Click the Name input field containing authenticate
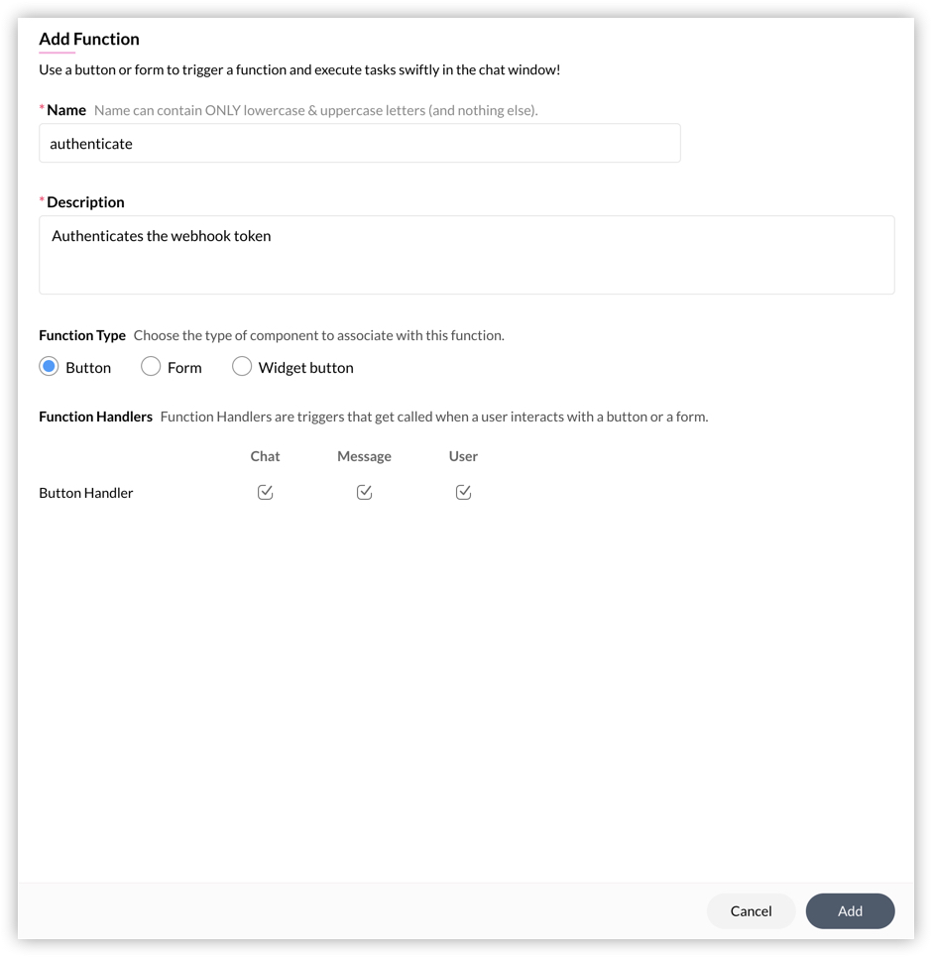This screenshot has width=932, height=957. pyautogui.click(x=359, y=144)
